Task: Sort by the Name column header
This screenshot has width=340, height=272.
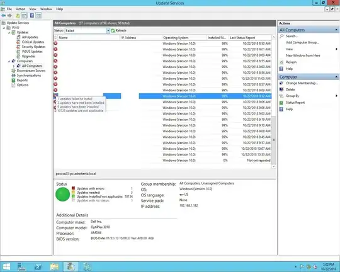Action: [x=89, y=38]
